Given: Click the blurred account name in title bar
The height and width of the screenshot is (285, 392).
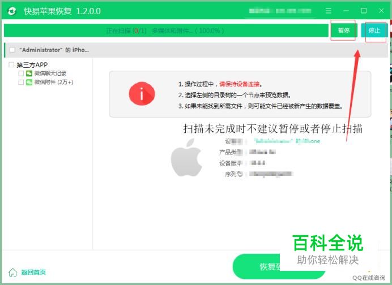Looking at the screenshot, I should pos(280,11).
